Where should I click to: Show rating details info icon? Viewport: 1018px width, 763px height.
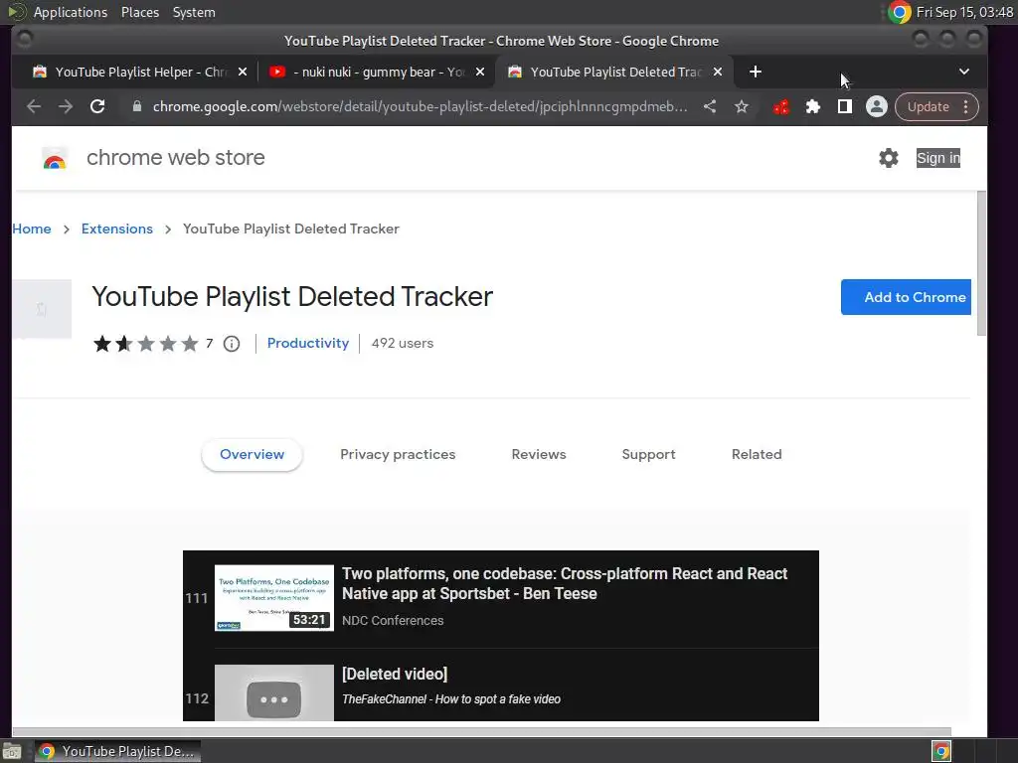coord(231,343)
